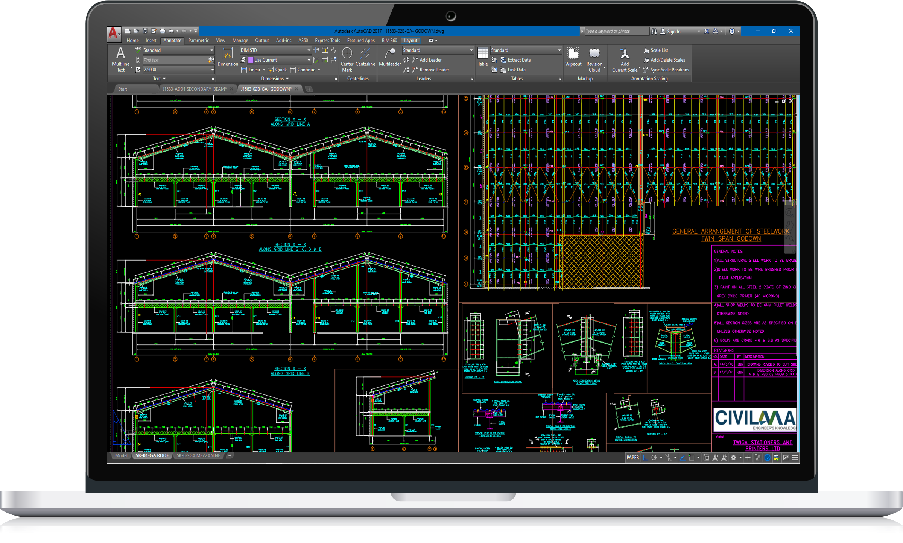
Task: Click the Centerline tool
Action: coord(365,57)
